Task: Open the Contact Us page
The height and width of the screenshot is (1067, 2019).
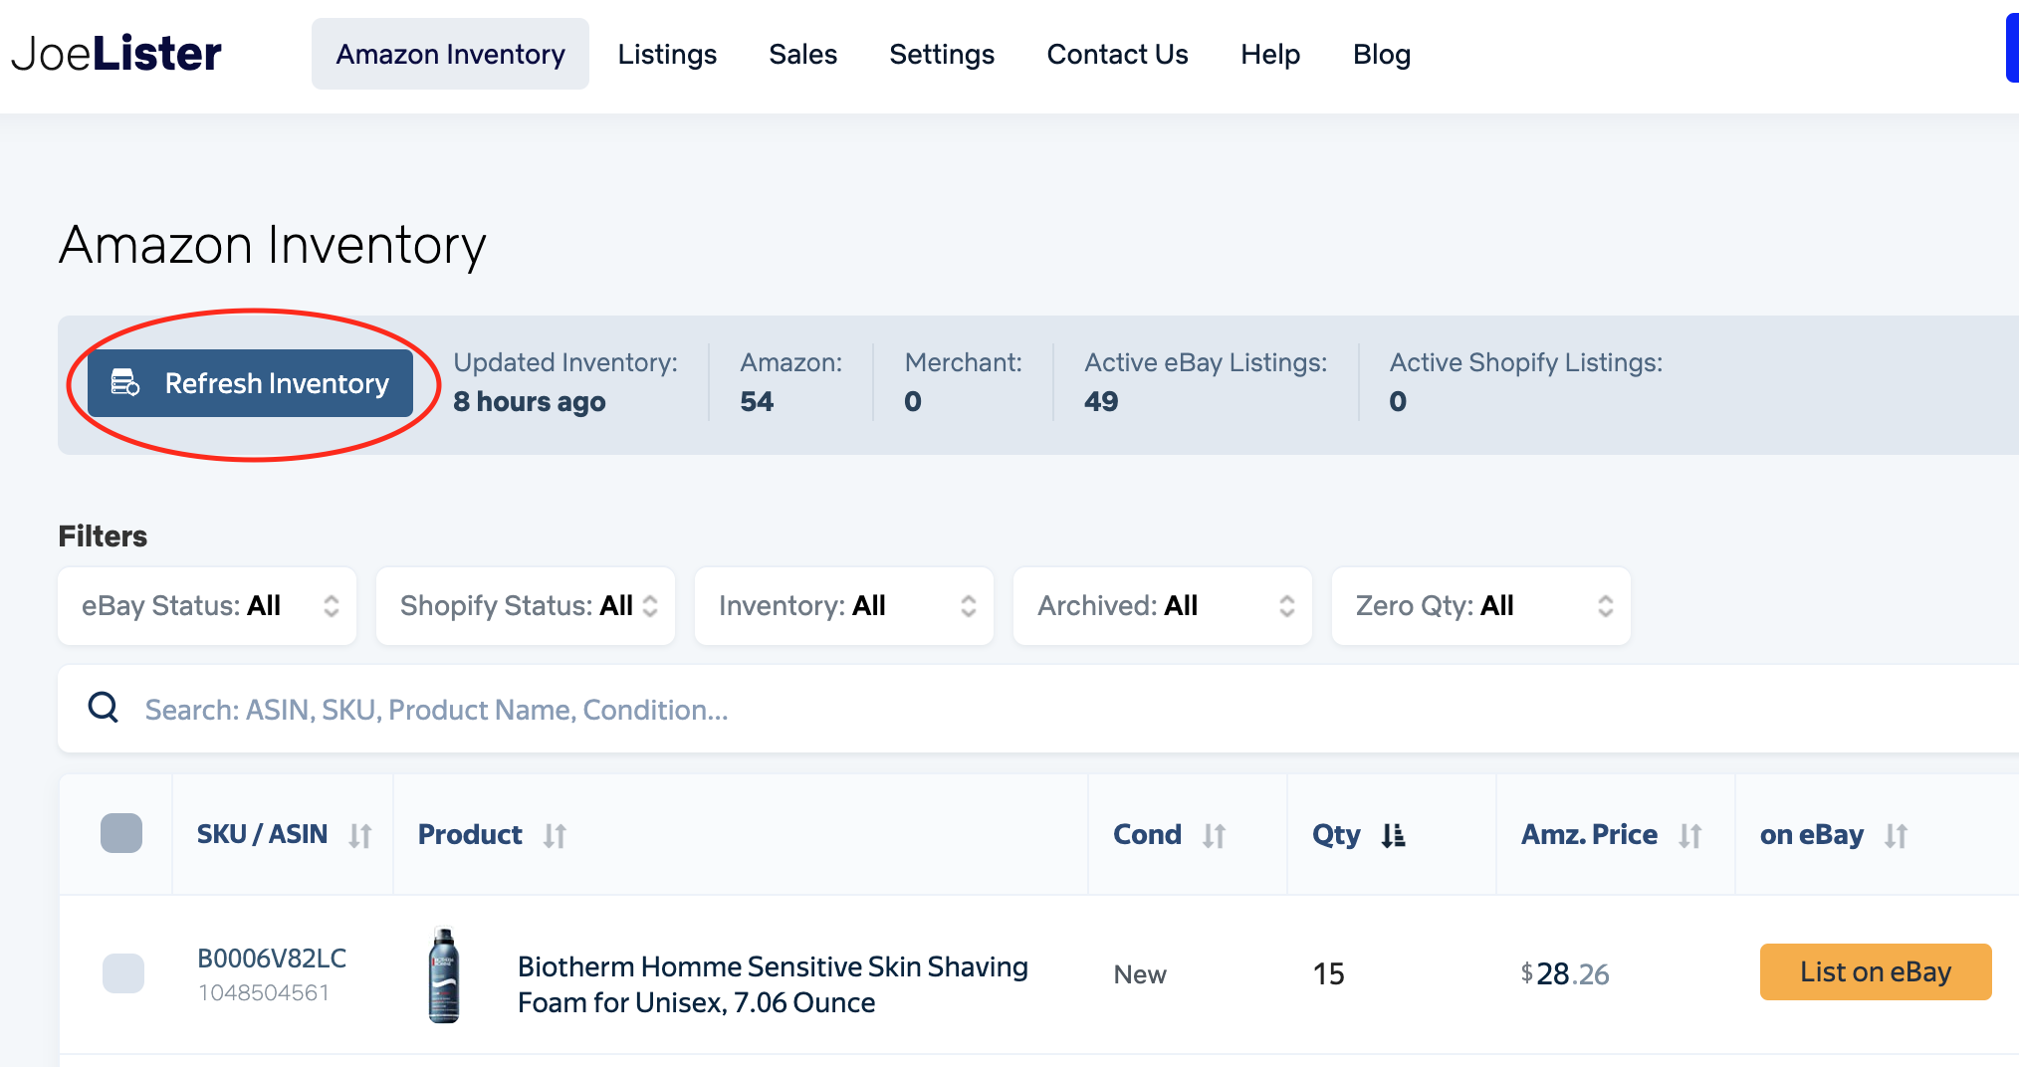Action: (1117, 54)
